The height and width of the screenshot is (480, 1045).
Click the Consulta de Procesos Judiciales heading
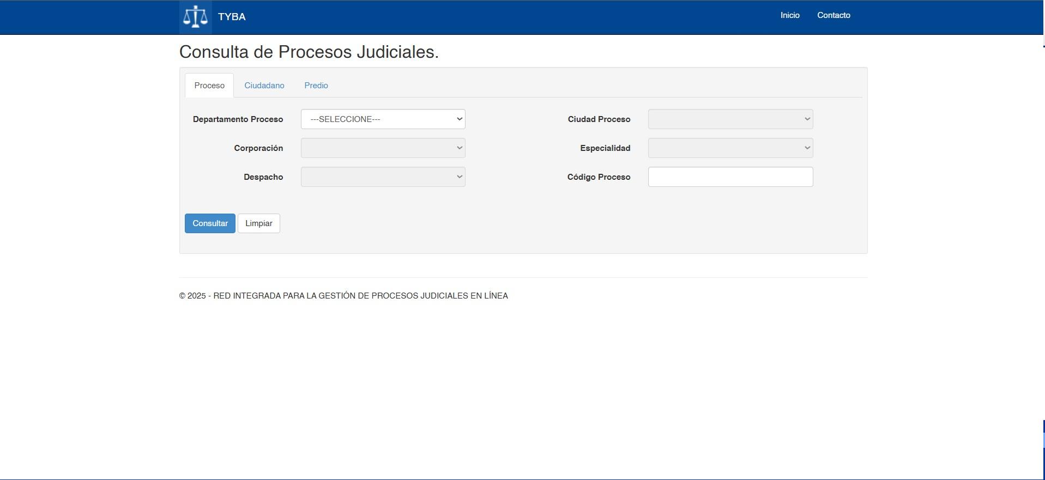pos(309,52)
